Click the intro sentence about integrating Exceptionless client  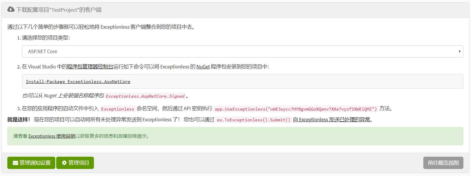[101, 27]
